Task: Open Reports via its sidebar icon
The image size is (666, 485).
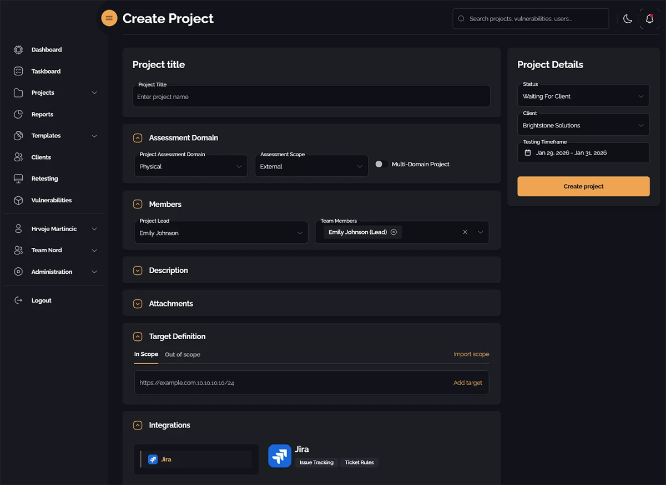Action: click(18, 114)
